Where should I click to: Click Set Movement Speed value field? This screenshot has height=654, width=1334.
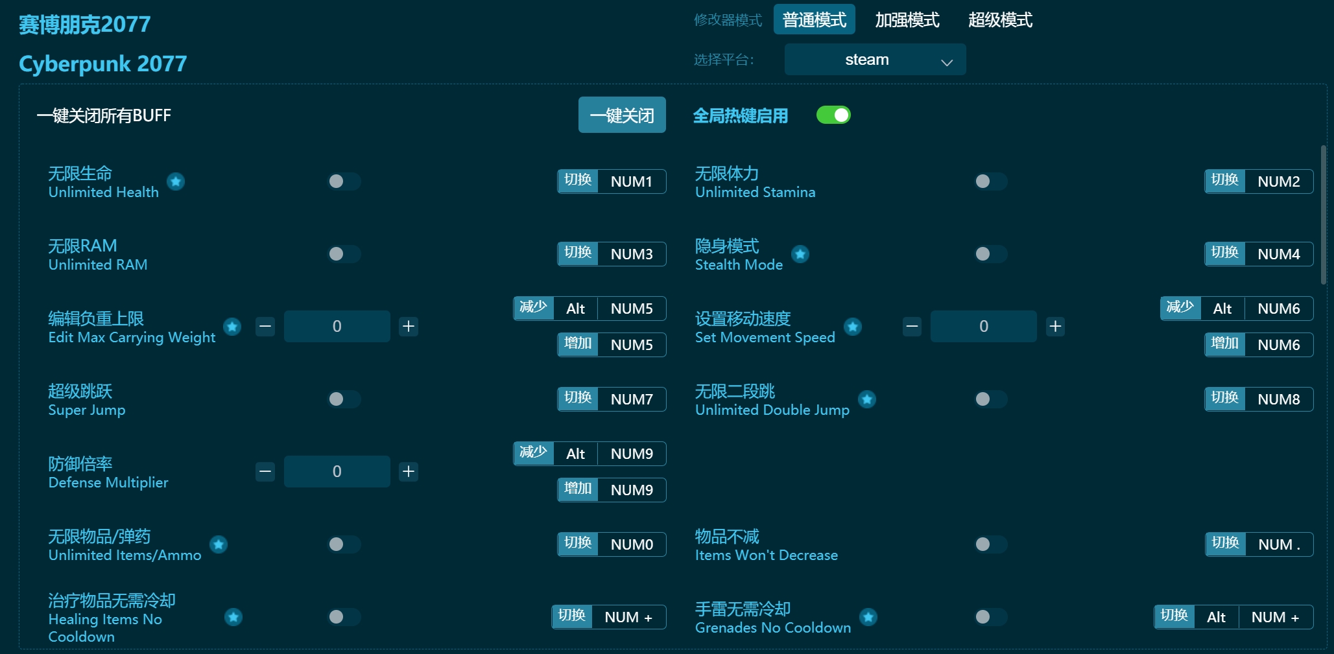(984, 326)
